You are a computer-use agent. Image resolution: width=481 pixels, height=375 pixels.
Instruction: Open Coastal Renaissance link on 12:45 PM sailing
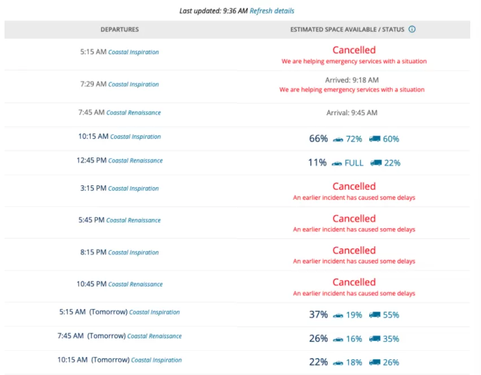pos(135,160)
